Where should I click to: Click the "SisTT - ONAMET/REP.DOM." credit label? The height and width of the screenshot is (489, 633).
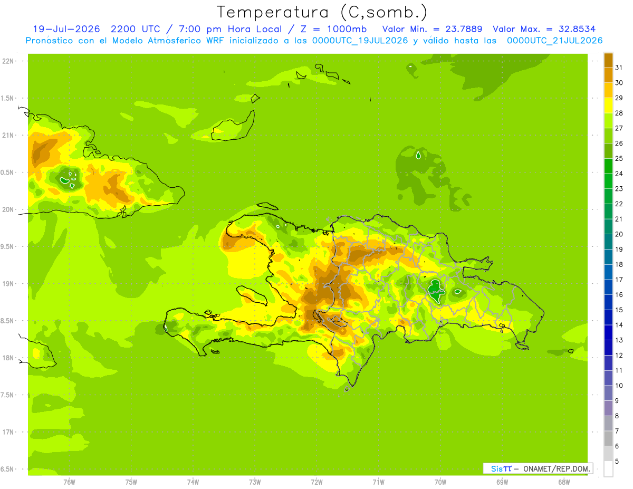(x=538, y=468)
